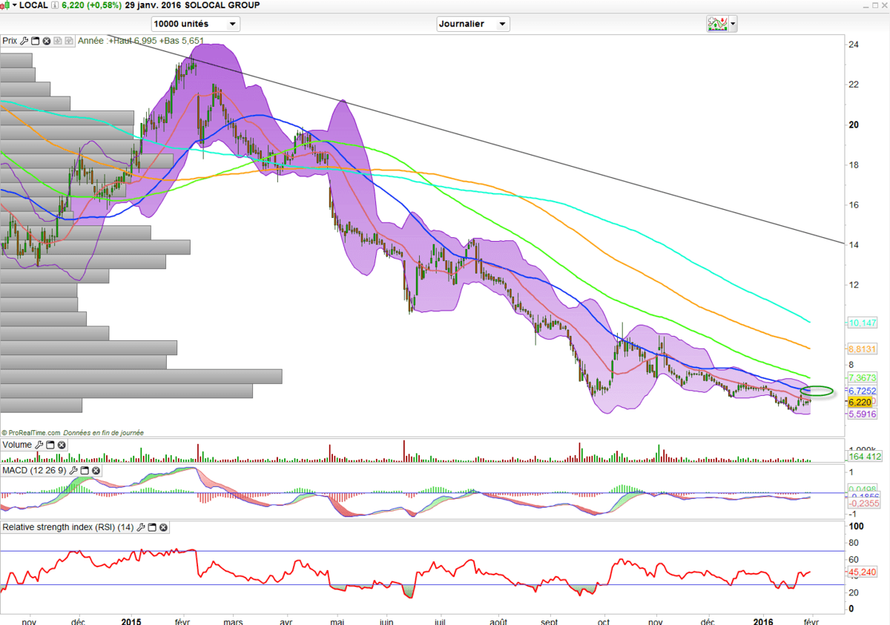Expand the arrow beside the indicator icon
This screenshot has height=625, width=890.
pos(734,24)
